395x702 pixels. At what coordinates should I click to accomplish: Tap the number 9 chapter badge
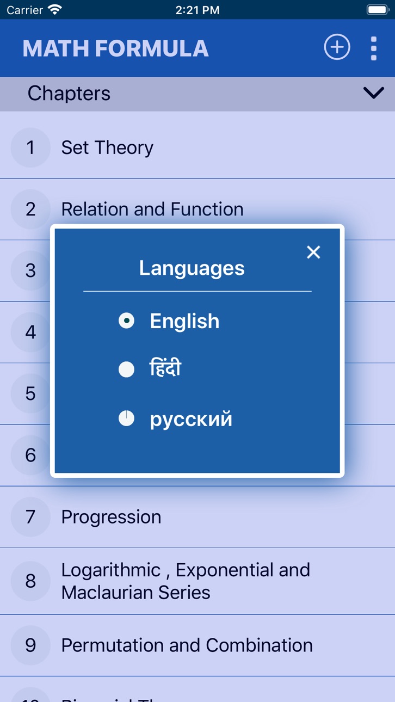(x=30, y=645)
